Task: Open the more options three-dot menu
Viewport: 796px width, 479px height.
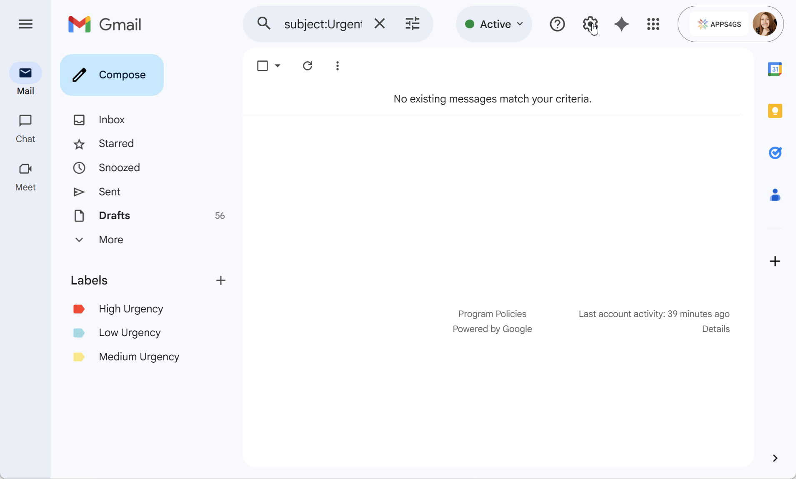Action: [337, 66]
